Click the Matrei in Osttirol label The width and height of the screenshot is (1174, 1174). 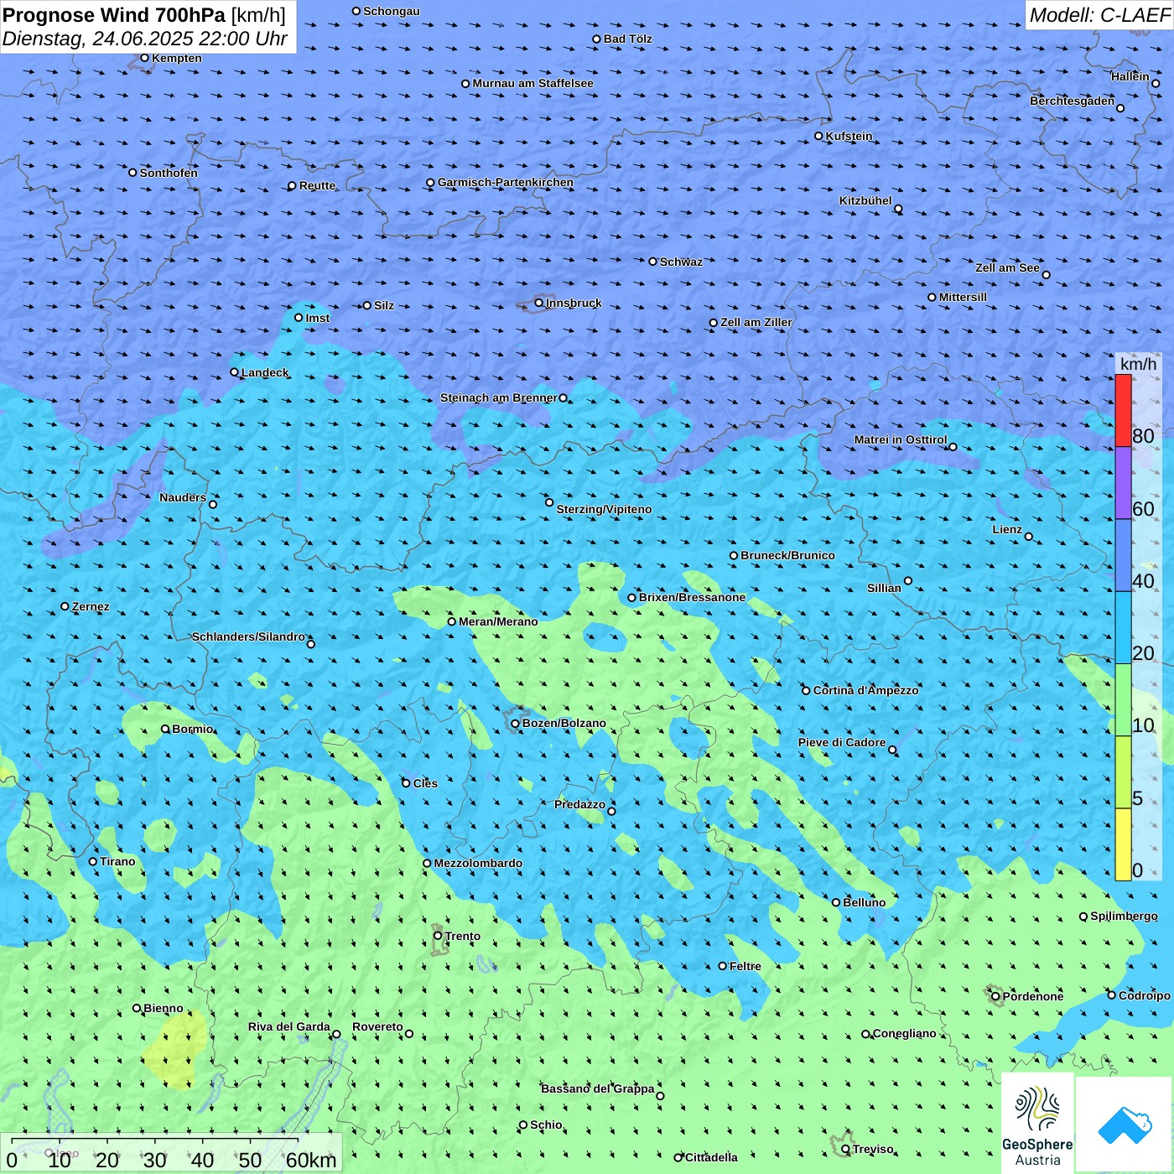coord(901,439)
